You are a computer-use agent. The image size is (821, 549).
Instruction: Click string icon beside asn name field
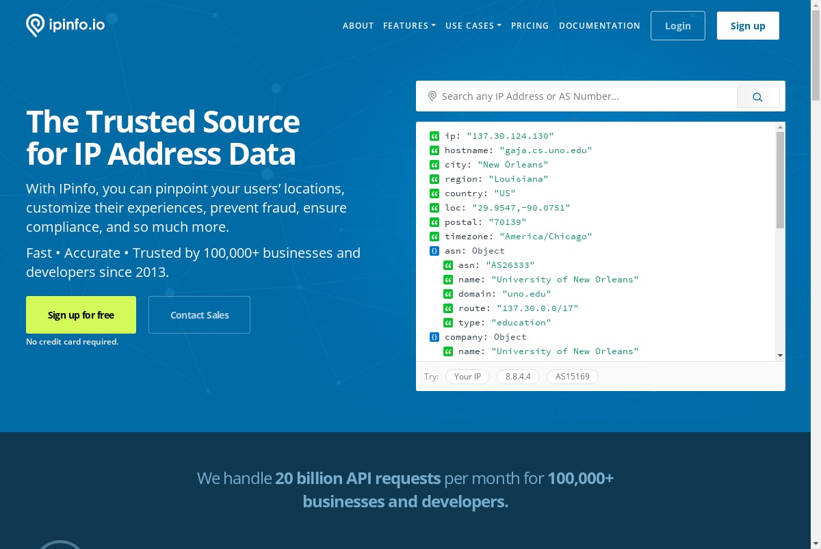pyautogui.click(x=448, y=280)
